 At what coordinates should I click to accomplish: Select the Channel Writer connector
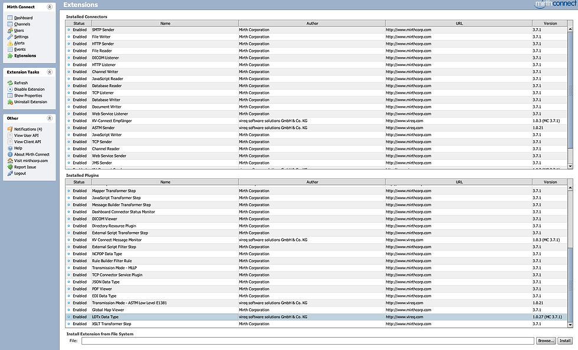coord(317,72)
